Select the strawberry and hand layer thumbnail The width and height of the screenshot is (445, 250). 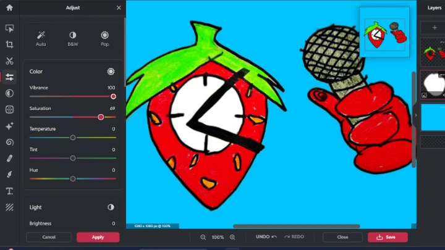coord(433,52)
